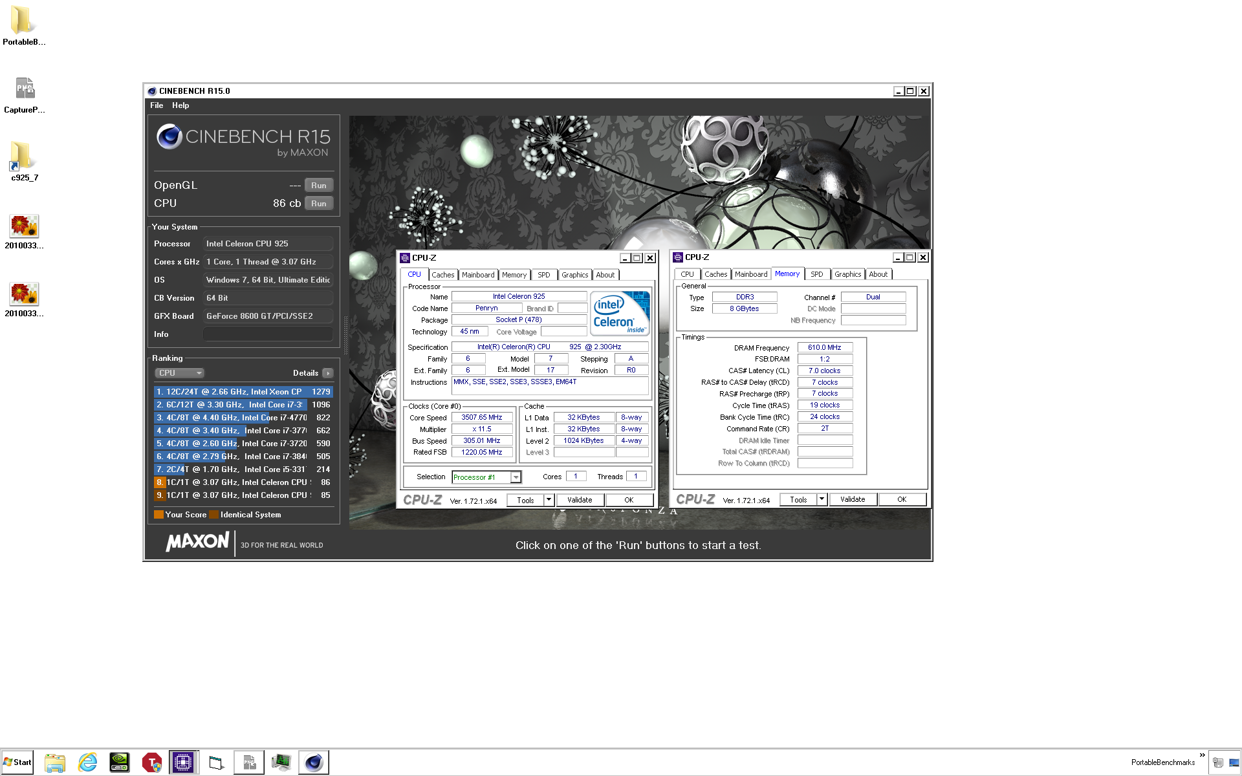1242x776 pixels.
Task: Open SPD tab in left CPU-Z
Action: tap(544, 275)
